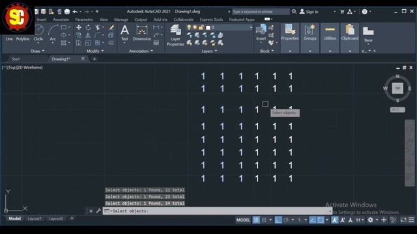
Task: Select the Fillet tool
Action: tap(98, 35)
